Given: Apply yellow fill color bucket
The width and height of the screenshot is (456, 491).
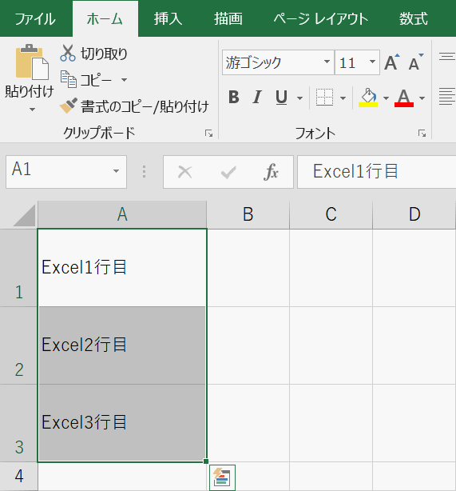Looking at the screenshot, I should tap(368, 98).
